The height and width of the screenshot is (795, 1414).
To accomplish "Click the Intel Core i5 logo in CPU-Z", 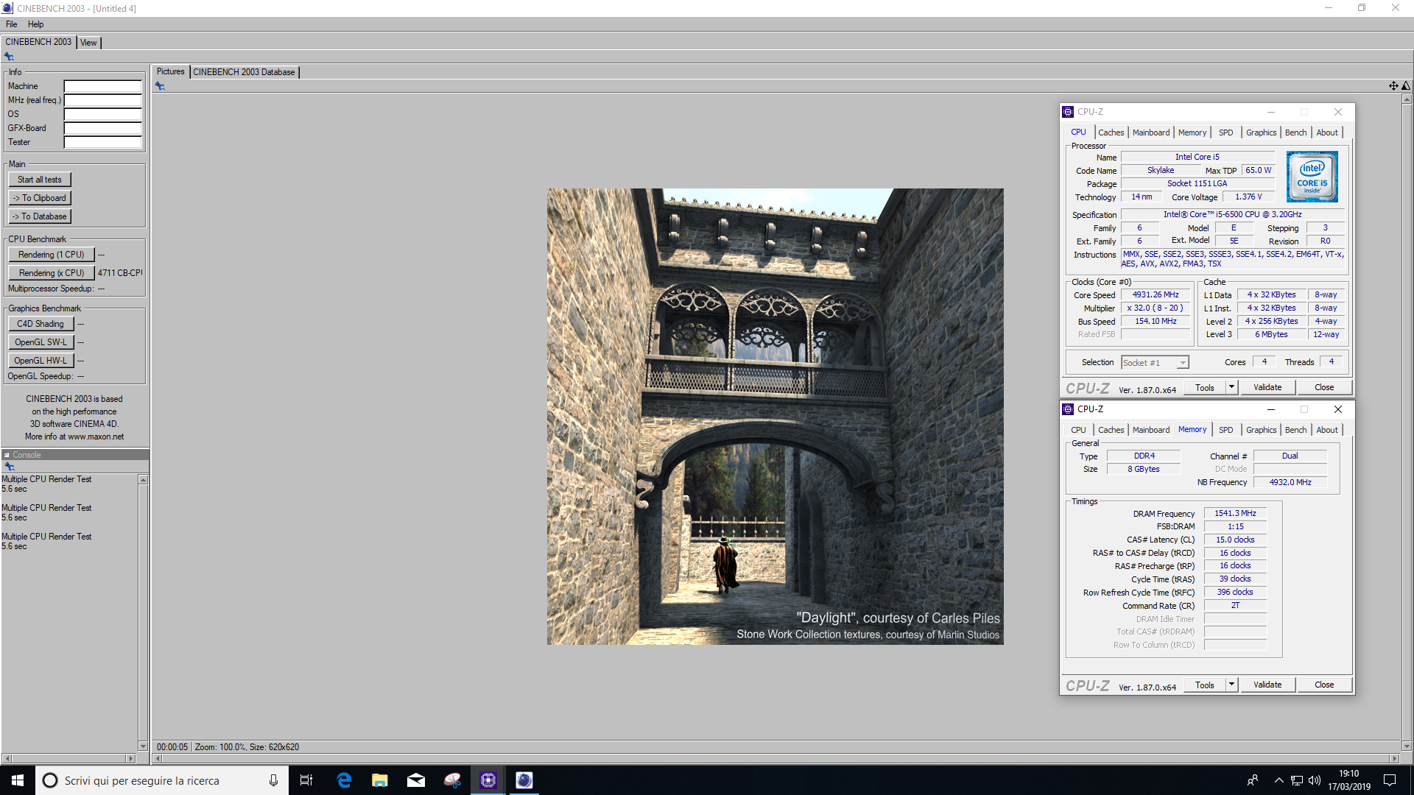I will point(1312,177).
